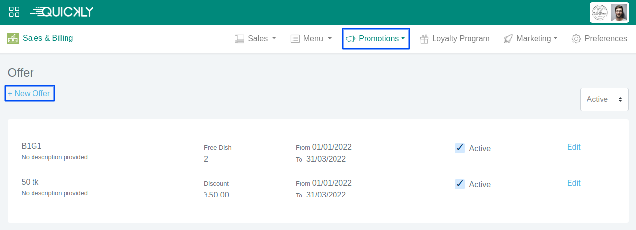The image size is (636, 230).
Task: Open the Active status filter dropdown
Action: [x=604, y=99]
